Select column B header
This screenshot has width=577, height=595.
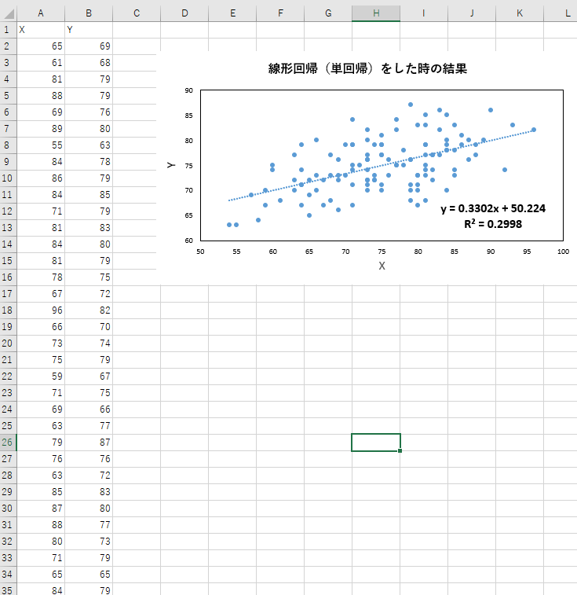89,13
